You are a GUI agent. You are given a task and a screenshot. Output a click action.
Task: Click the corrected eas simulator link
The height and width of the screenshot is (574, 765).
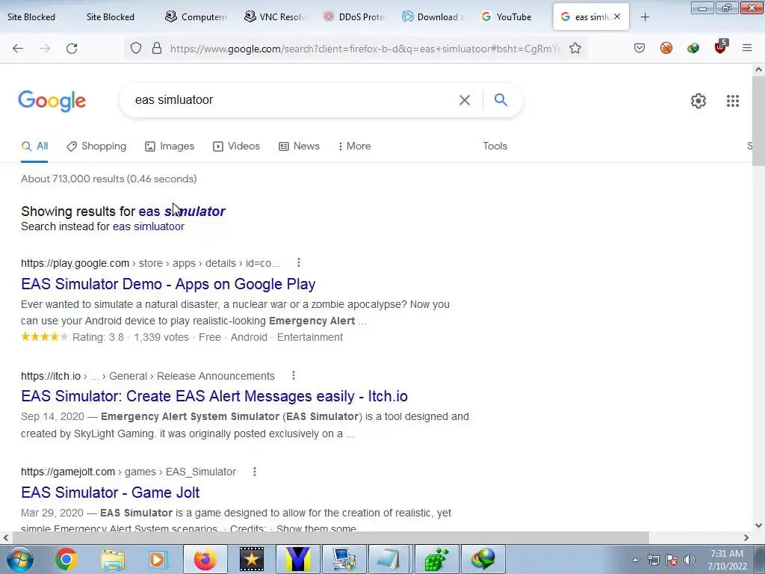182,212
